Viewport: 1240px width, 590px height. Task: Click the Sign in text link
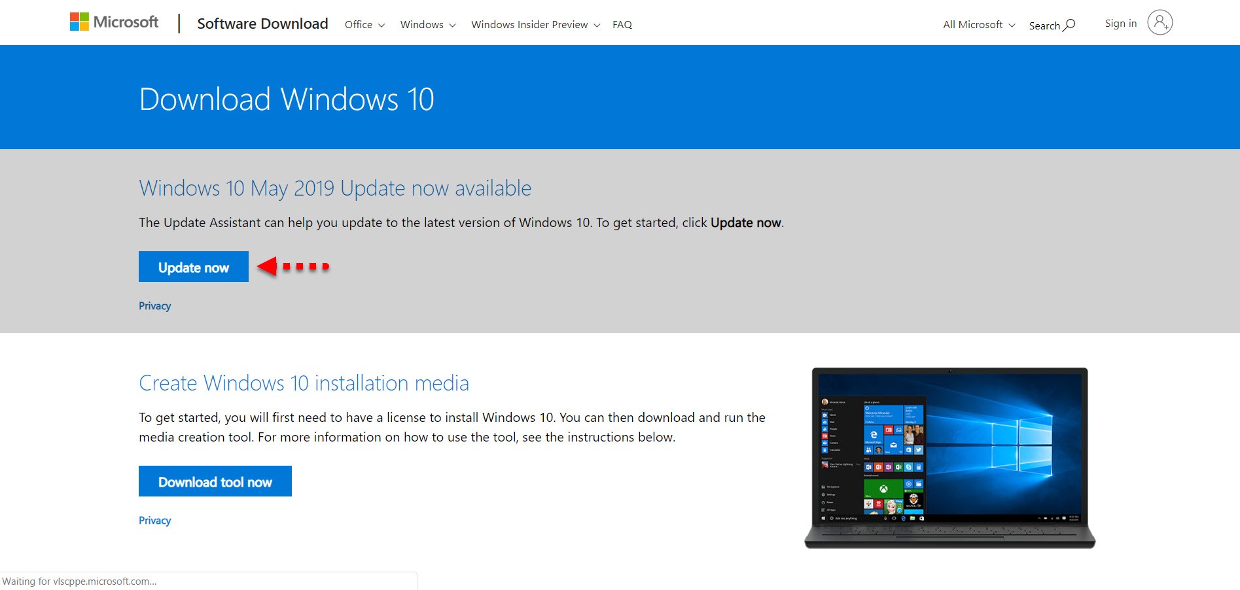click(x=1121, y=24)
